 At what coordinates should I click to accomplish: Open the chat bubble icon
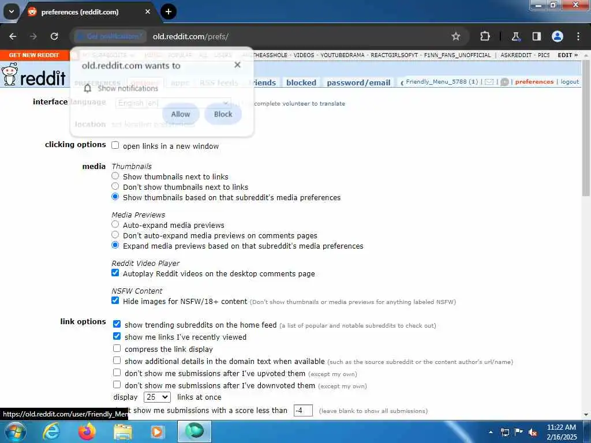(504, 82)
